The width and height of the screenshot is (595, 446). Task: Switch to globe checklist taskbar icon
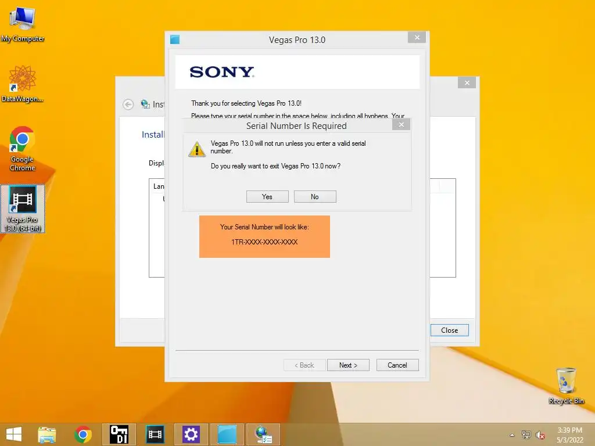[263, 434]
